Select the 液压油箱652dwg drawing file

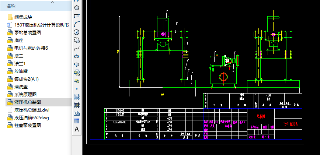[x=28, y=118]
